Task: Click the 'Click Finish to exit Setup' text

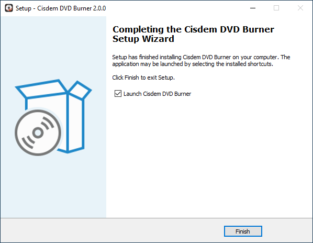Action: (x=143, y=78)
